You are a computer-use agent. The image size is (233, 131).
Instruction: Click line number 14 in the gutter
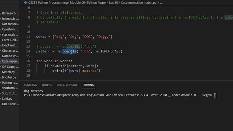pos(28,51)
